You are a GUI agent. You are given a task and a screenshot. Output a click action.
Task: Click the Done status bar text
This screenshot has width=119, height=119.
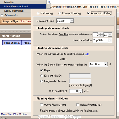(x=4, y=118)
